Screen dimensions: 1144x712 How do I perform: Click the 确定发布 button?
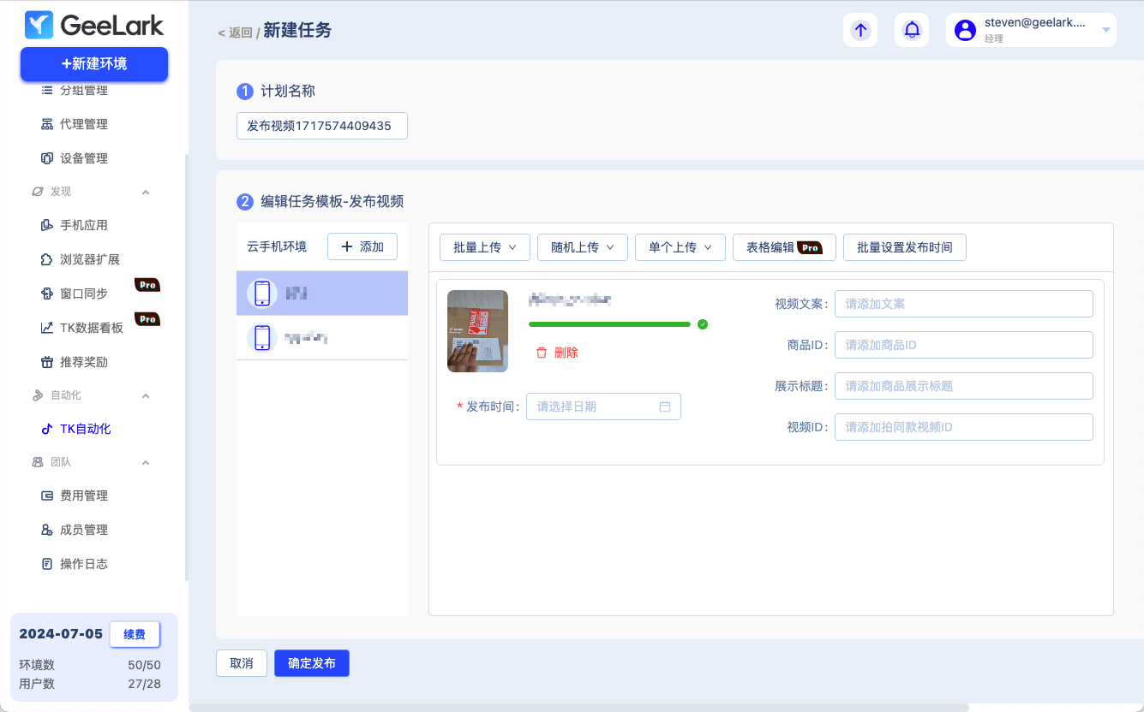312,663
